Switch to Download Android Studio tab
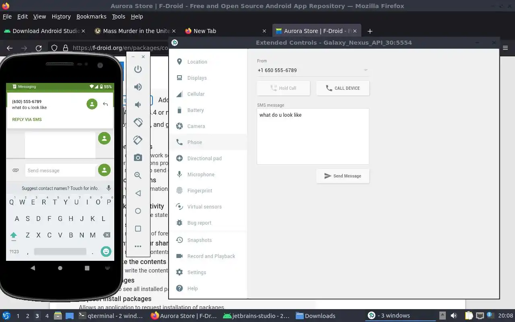 [44, 31]
